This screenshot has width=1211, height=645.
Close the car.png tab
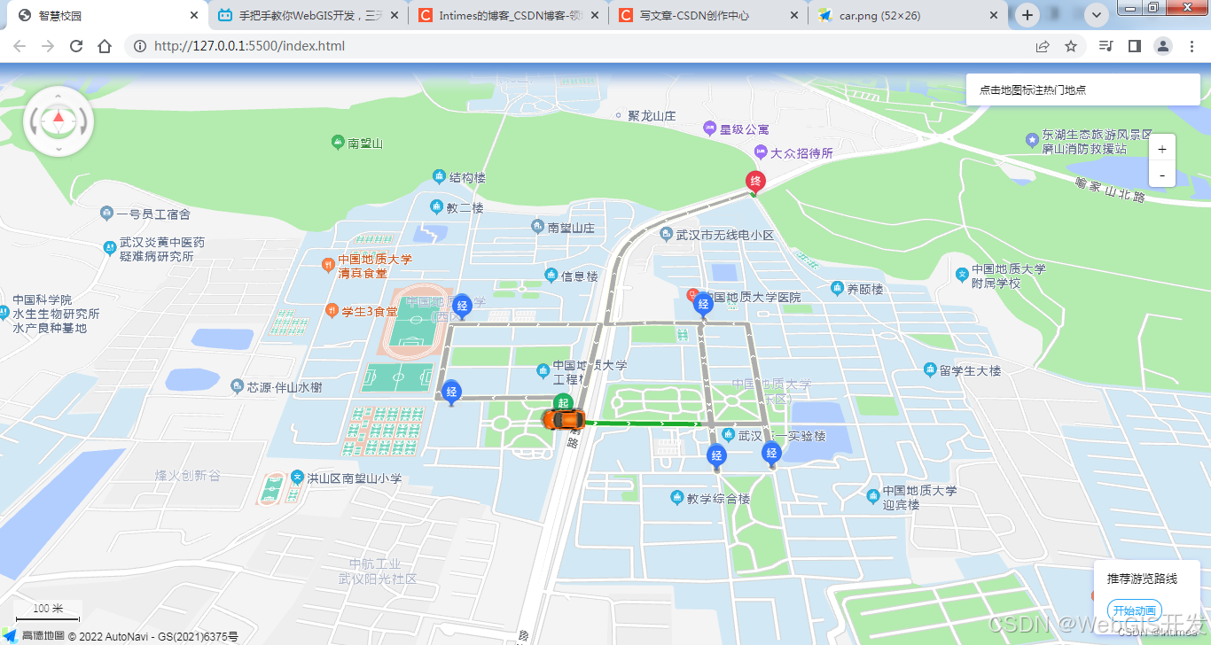[995, 15]
